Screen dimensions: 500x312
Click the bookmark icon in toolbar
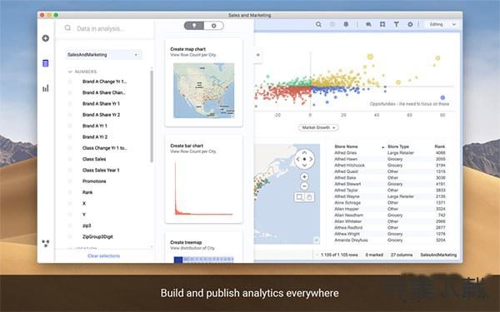click(x=382, y=24)
